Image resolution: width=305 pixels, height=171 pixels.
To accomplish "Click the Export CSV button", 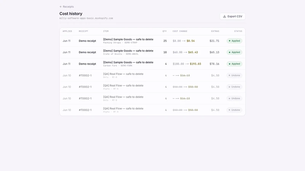I will [233, 16].
